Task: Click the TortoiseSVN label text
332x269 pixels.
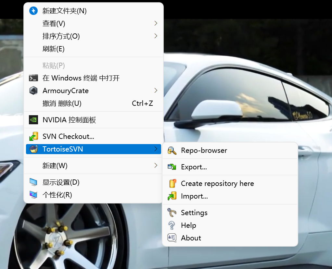Action: pos(63,149)
